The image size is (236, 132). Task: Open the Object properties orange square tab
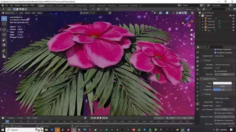198,79
